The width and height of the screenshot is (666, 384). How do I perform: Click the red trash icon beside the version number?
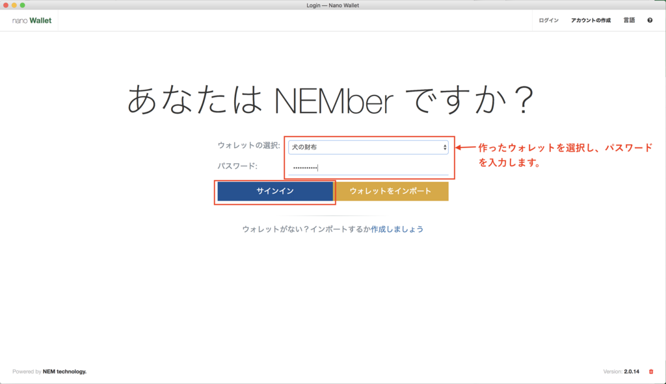coord(651,372)
